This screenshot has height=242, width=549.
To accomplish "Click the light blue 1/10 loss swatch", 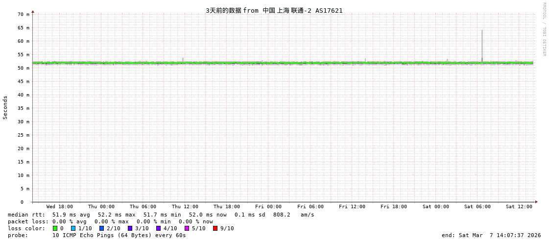I will point(73,228).
